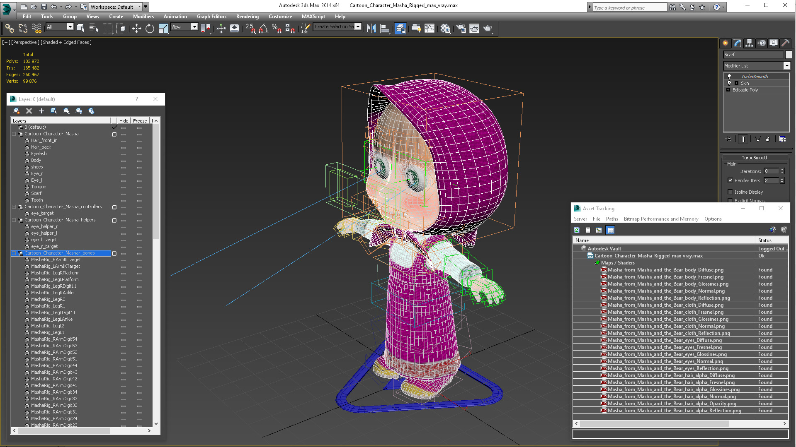Screen dimensions: 796x447
Task: Click the Scarf object color swatch
Action: point(788,55)
